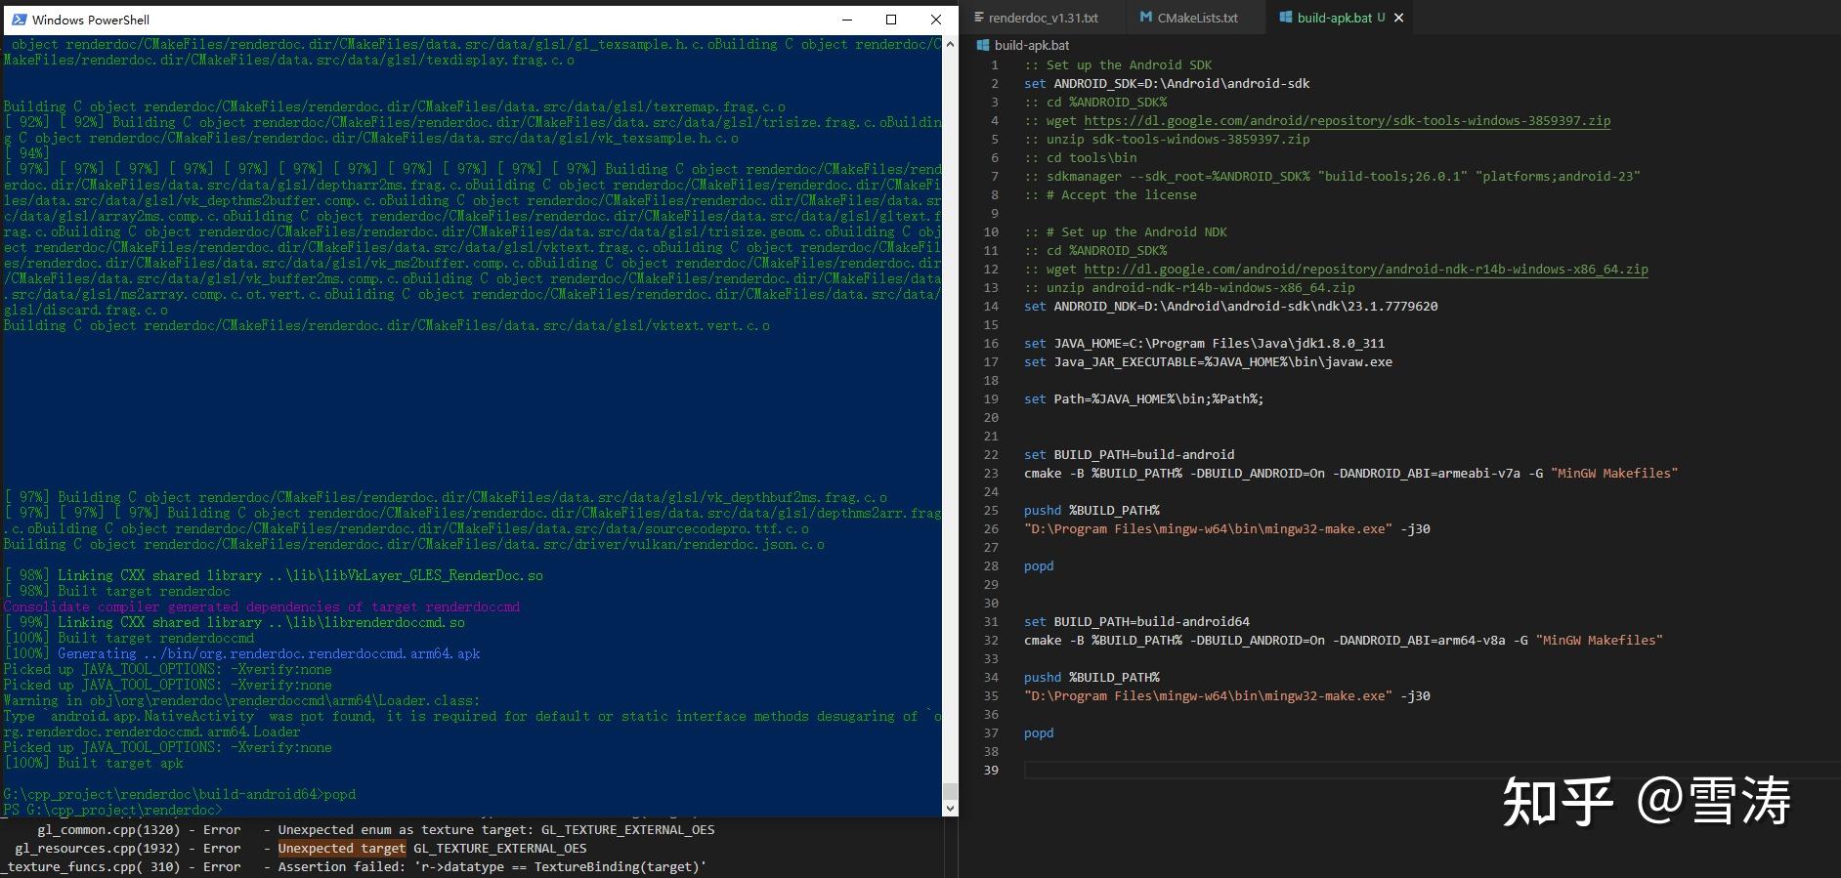This screenshot has width=1841, height=878.
Task: Click PowerShell scrollbar down arrow
Action: (950, 809)
